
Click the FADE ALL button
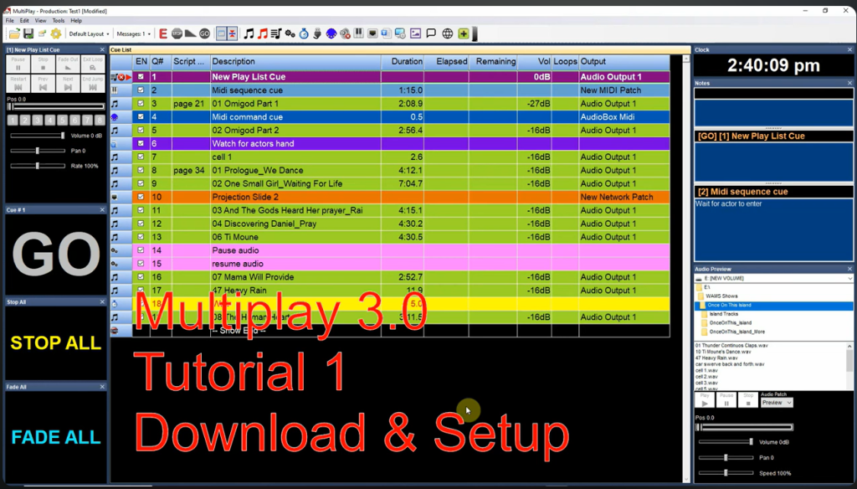[56, 437]
